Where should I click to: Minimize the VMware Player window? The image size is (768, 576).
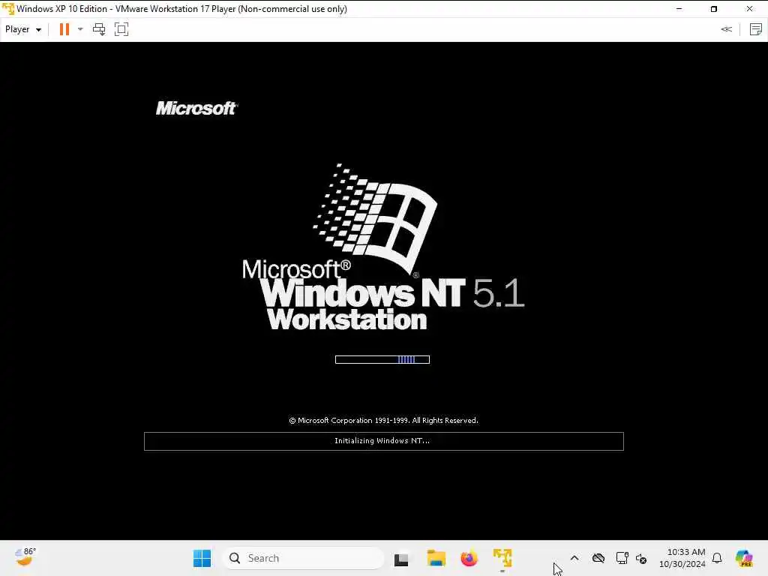[x=679, y=9]
